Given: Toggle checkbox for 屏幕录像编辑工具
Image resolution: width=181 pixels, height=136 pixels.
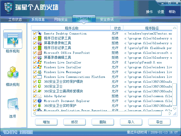Looking at the screenshot, I should pos(35,58).
